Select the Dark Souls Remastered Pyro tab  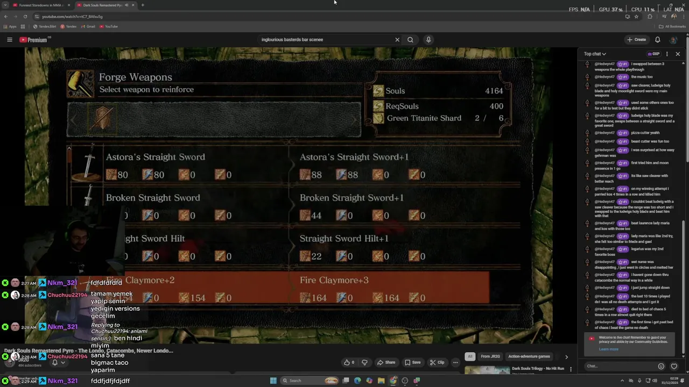[101, 5]
